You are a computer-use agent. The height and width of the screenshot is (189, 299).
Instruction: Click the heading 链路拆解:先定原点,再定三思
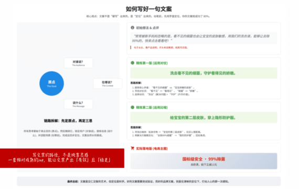tap(68, 121)
